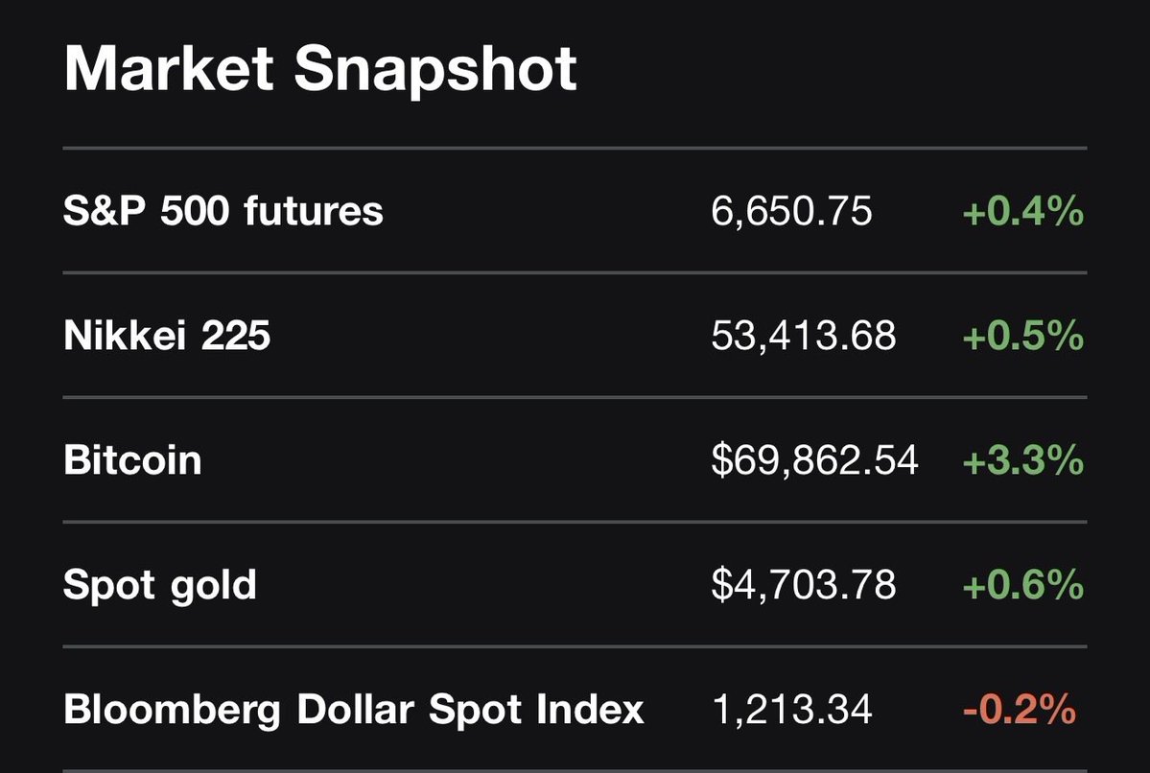Click the green +0.4% change
1150x773 pixels.
[1022, 211]
